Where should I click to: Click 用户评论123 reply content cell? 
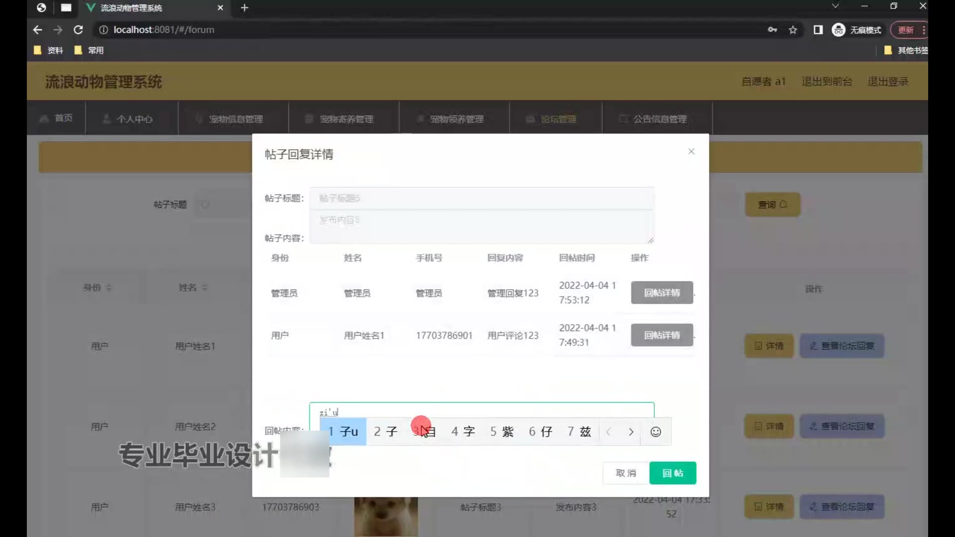coord(513,335)
